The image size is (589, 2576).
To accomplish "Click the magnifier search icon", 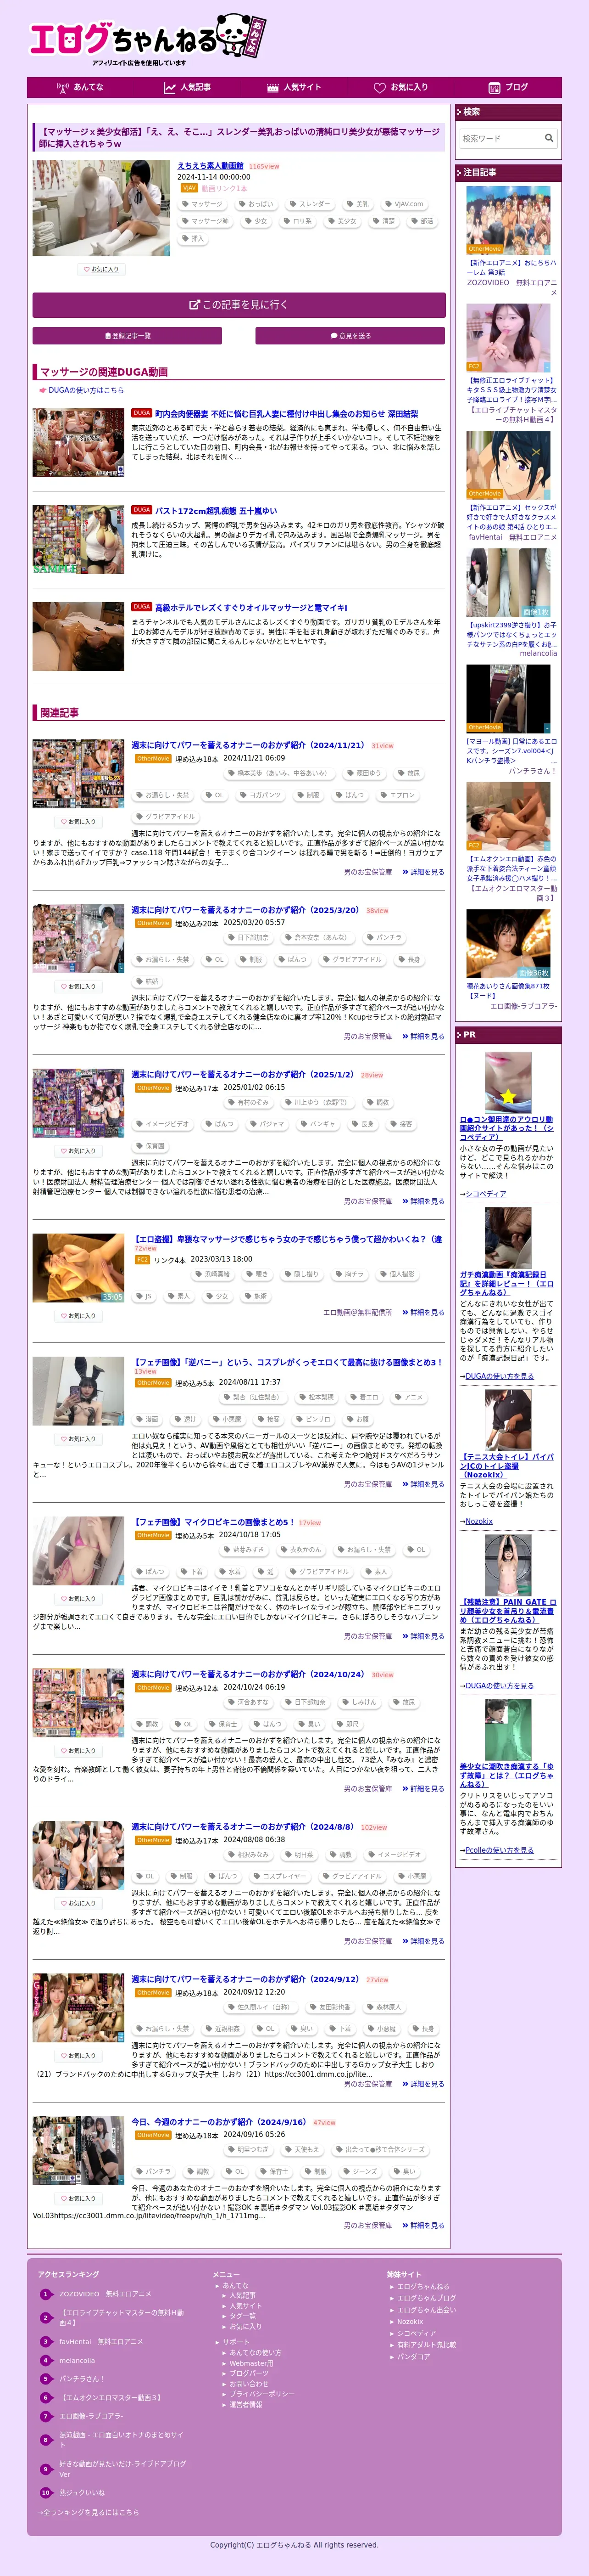I will coord(549,138).
